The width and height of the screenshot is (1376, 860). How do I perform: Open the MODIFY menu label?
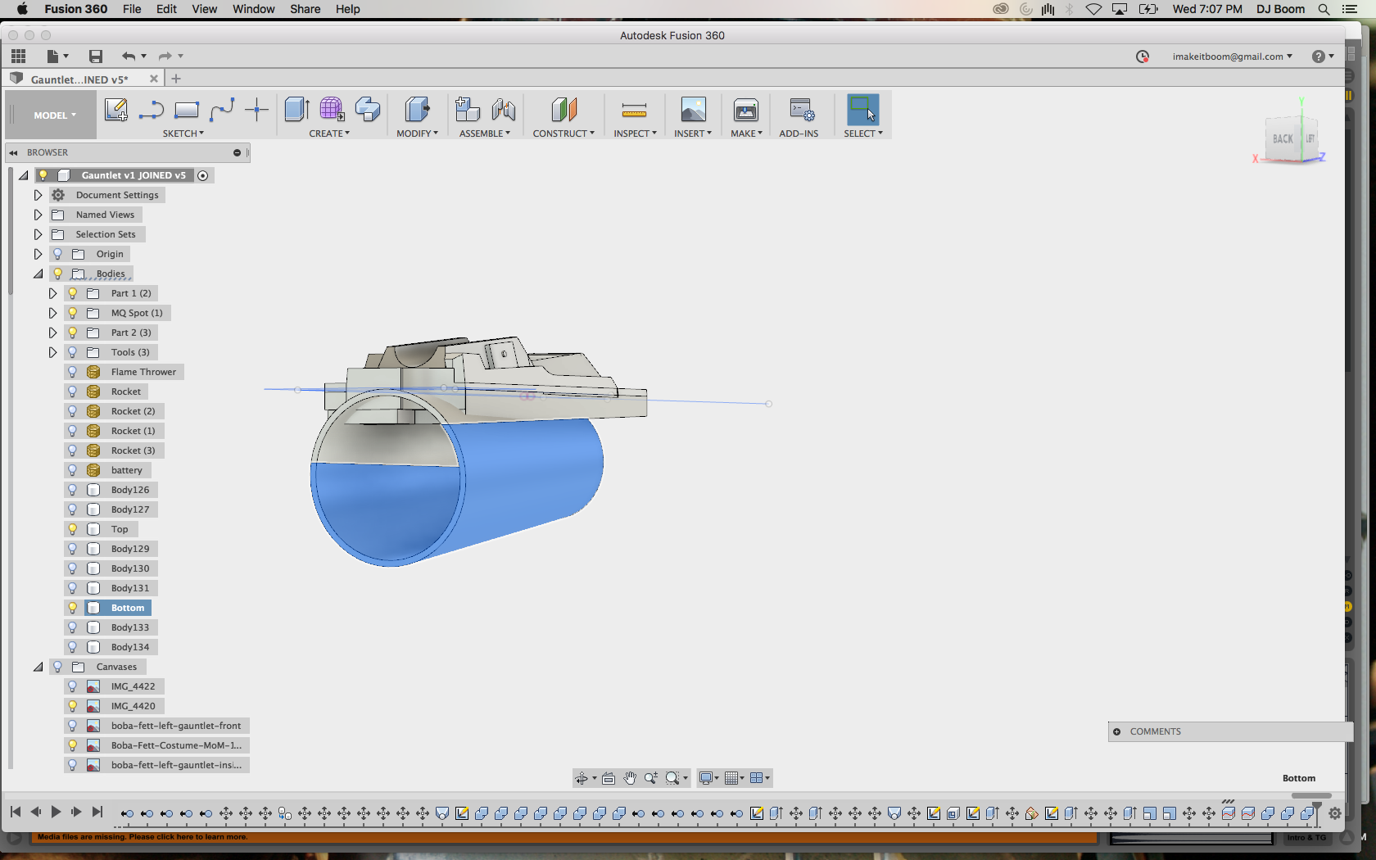pos(417,134)
